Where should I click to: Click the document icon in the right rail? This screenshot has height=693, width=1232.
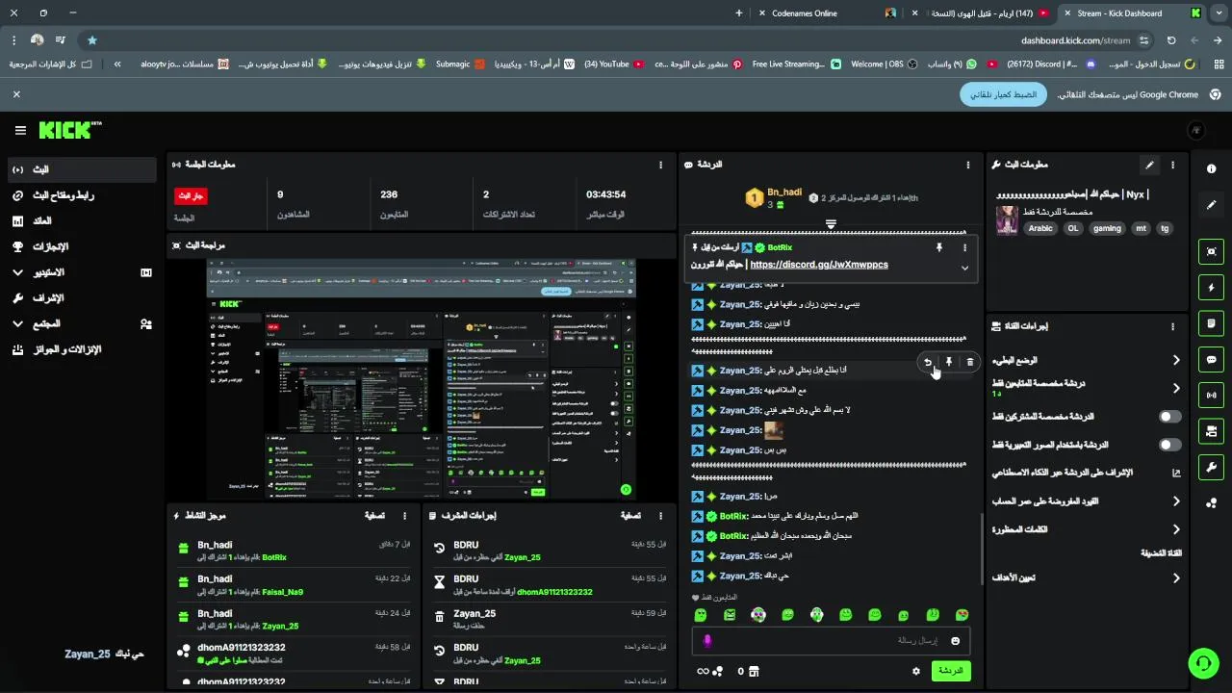tap(1211, 323)
